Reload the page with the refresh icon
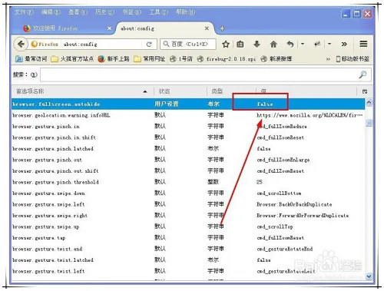Image resolution: width=384 pixels, height=291 pixels. 149,45
